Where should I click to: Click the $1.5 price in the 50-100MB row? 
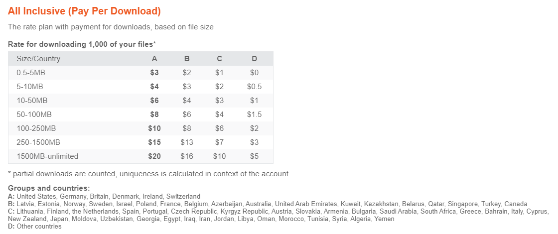point(254,115)
